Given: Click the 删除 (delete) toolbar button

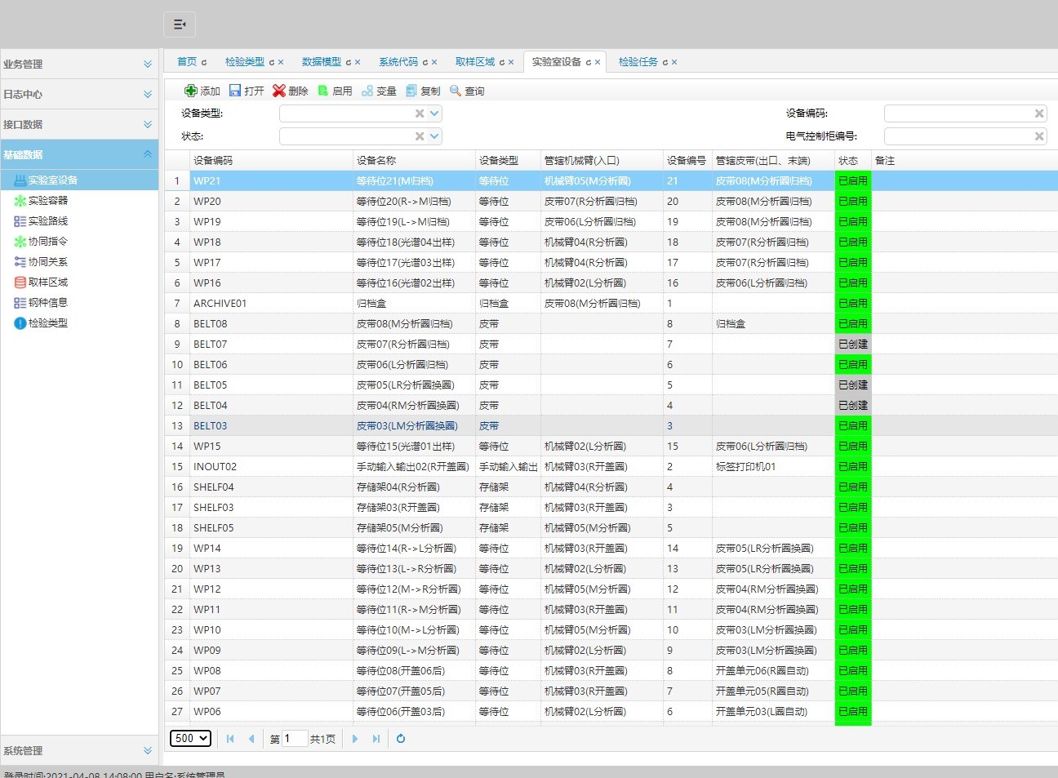Looking at the screenshot, I should (x=291, y=91).
